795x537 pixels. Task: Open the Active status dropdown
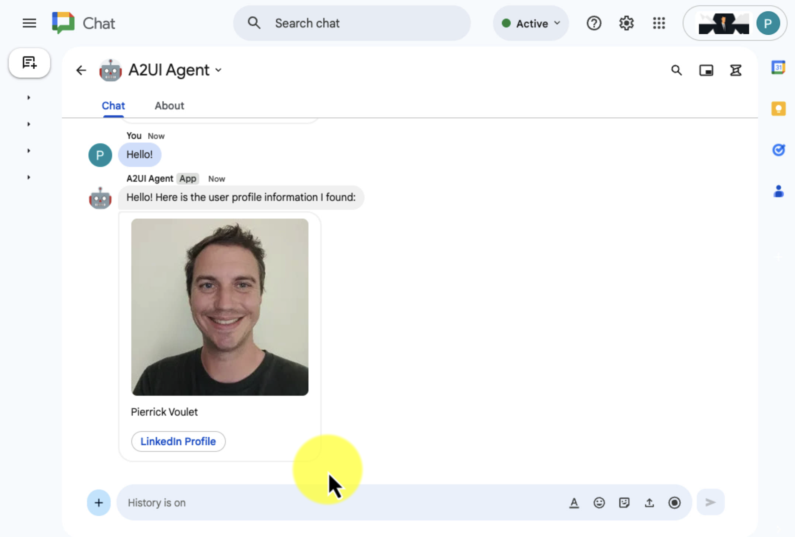(x=531, y=23)
